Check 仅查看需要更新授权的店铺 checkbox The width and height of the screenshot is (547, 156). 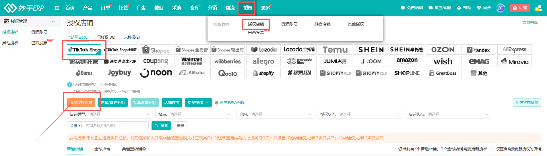pyautogui.click(x=492, y=149)
